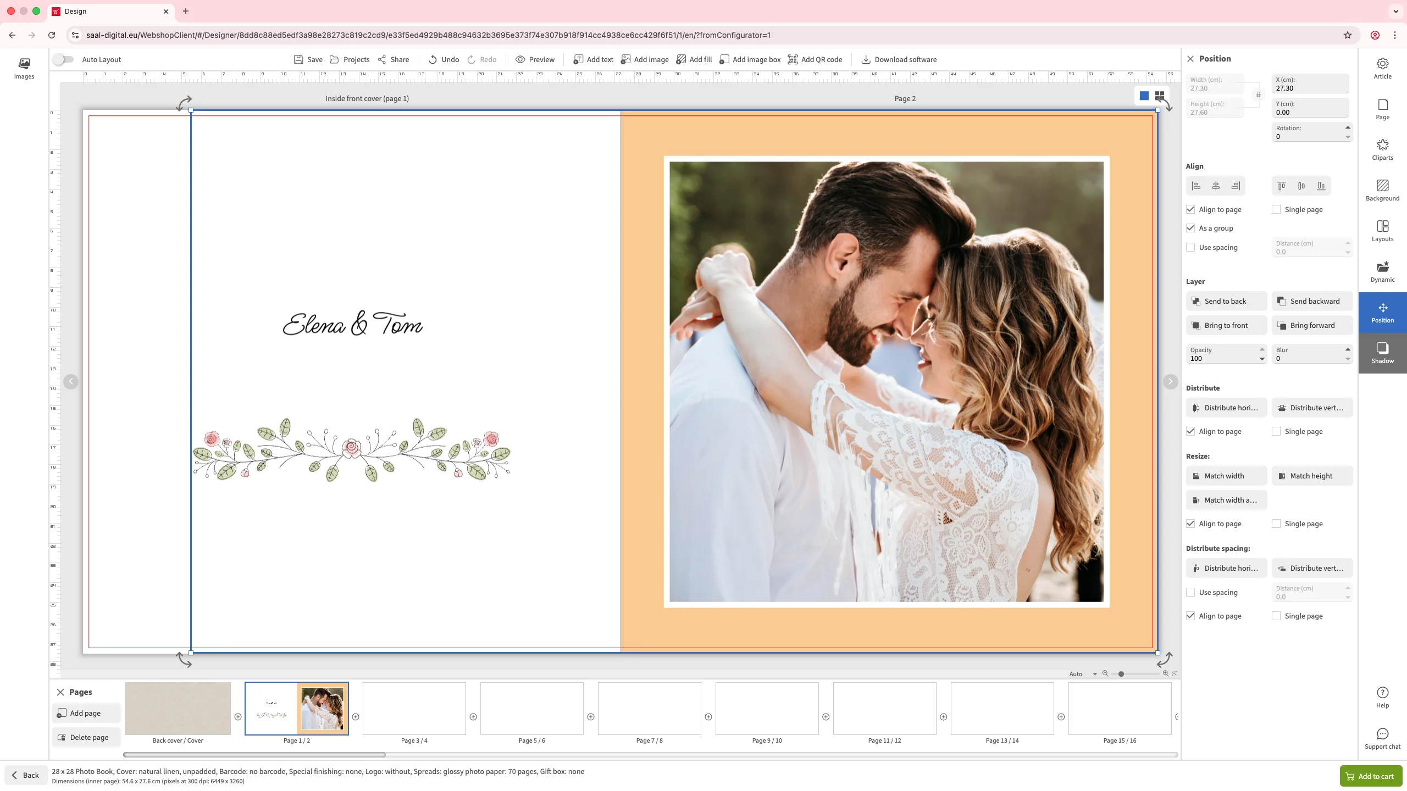This screenshot has width=1407, height=791.
Task: Select the Page 3 / 4 thumbnail
Action: (x=414, y=709)
